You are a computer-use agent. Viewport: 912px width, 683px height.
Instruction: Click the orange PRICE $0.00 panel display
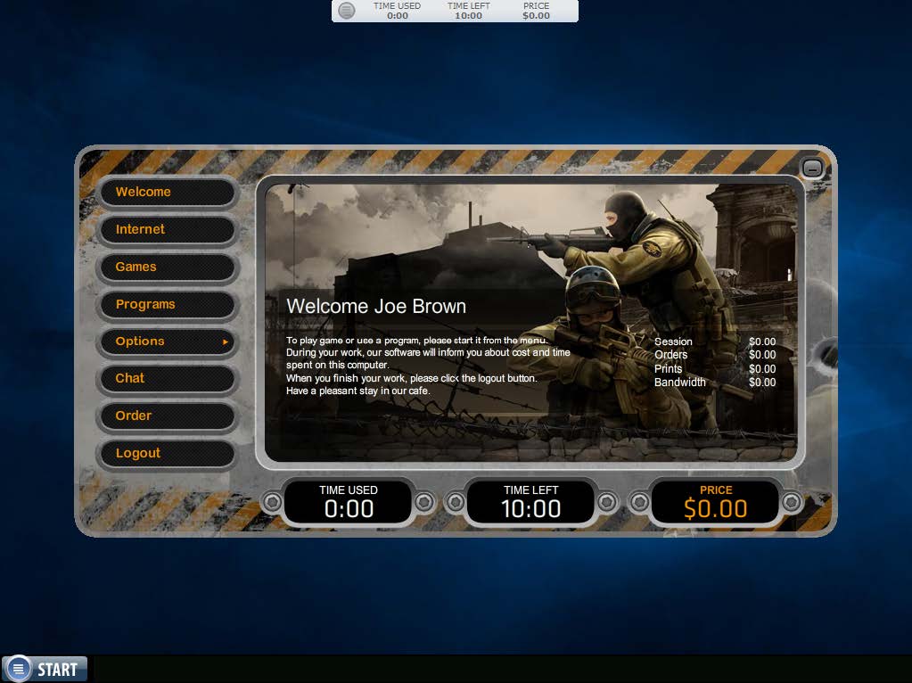click(715, 502)
